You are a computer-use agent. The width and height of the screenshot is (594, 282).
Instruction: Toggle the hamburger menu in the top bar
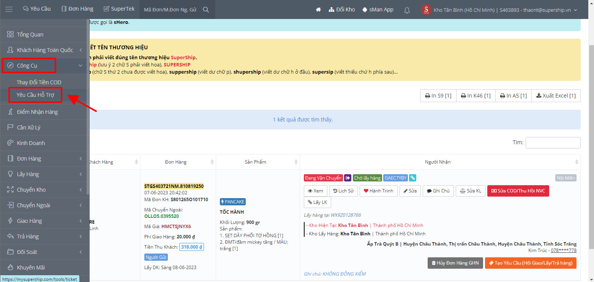pos(9,9)
